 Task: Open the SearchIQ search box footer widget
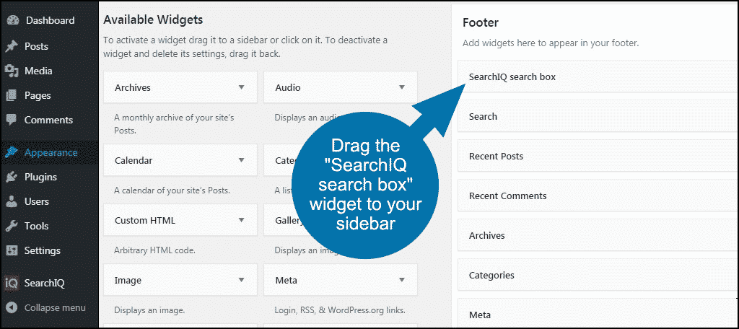coord(512,76)
